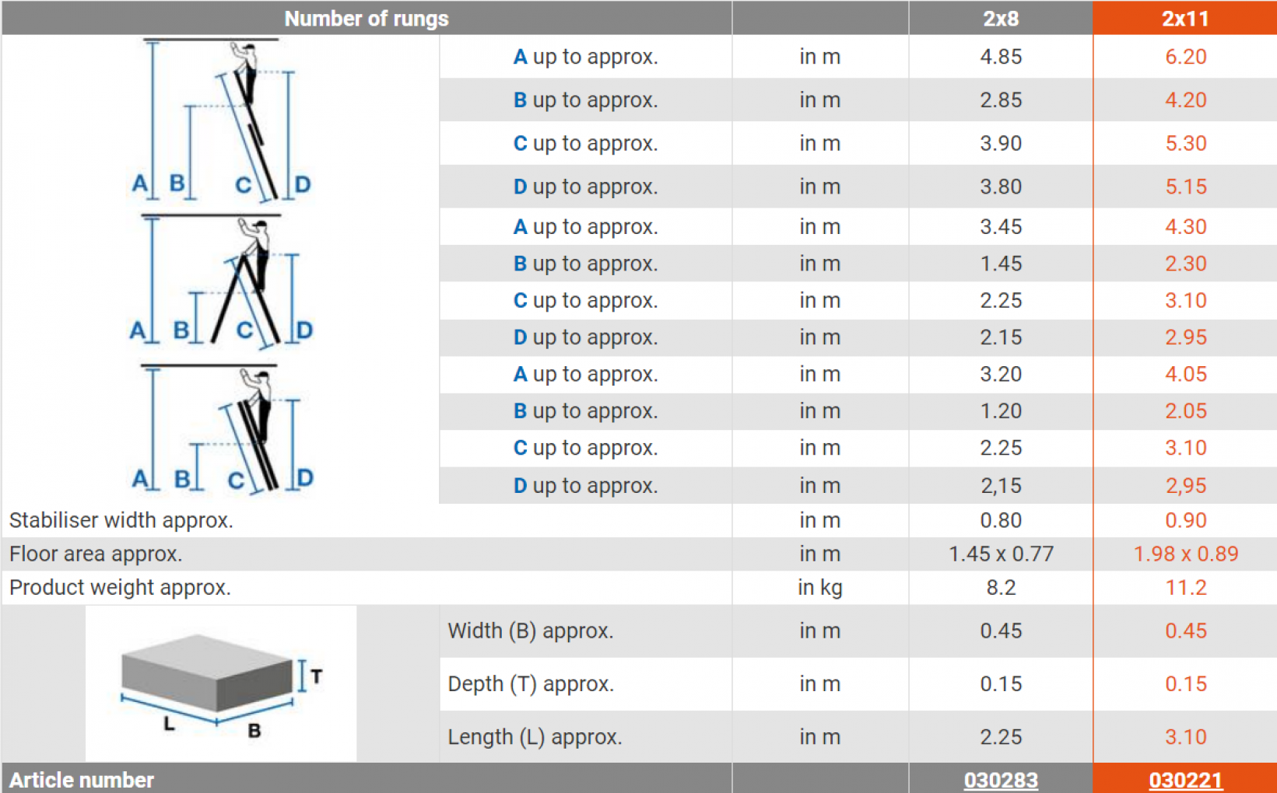Click the Number of rungs header
This screenshot has height=793, width=1277.
click(x=367, y=18)
